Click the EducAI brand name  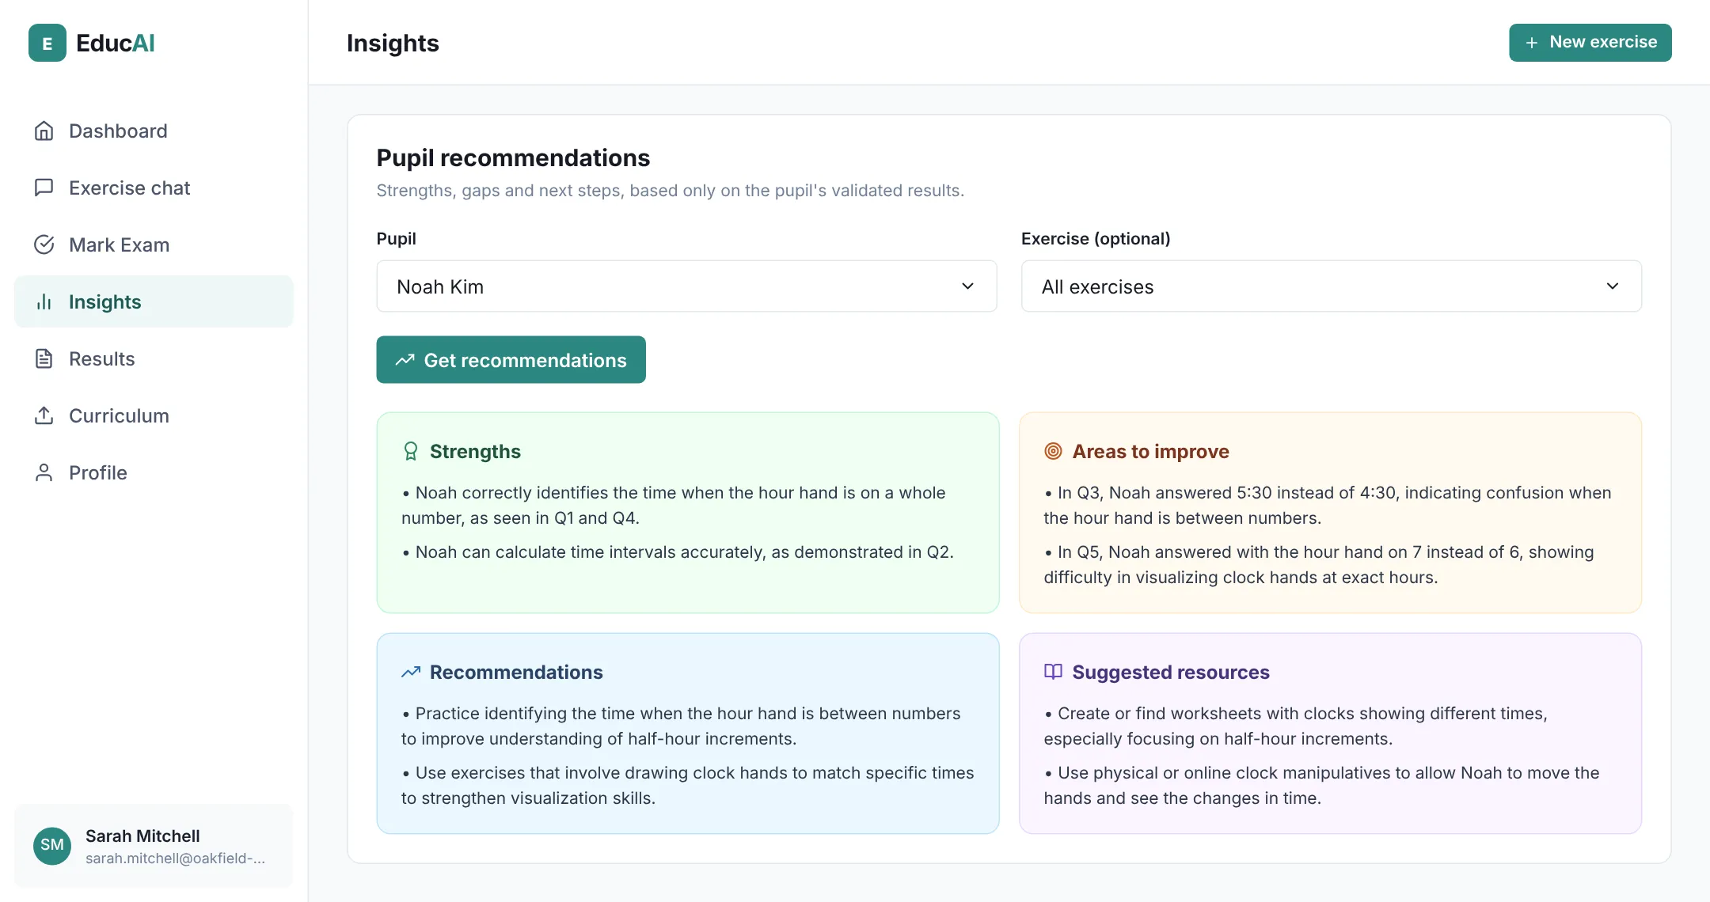tap(116, 43)
